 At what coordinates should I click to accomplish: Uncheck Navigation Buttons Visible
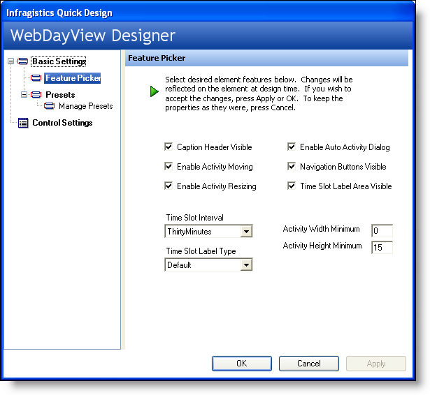tap(292, 167)
